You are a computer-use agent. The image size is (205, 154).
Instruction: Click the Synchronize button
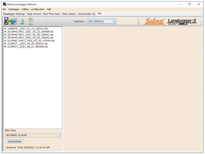[15, 142]
